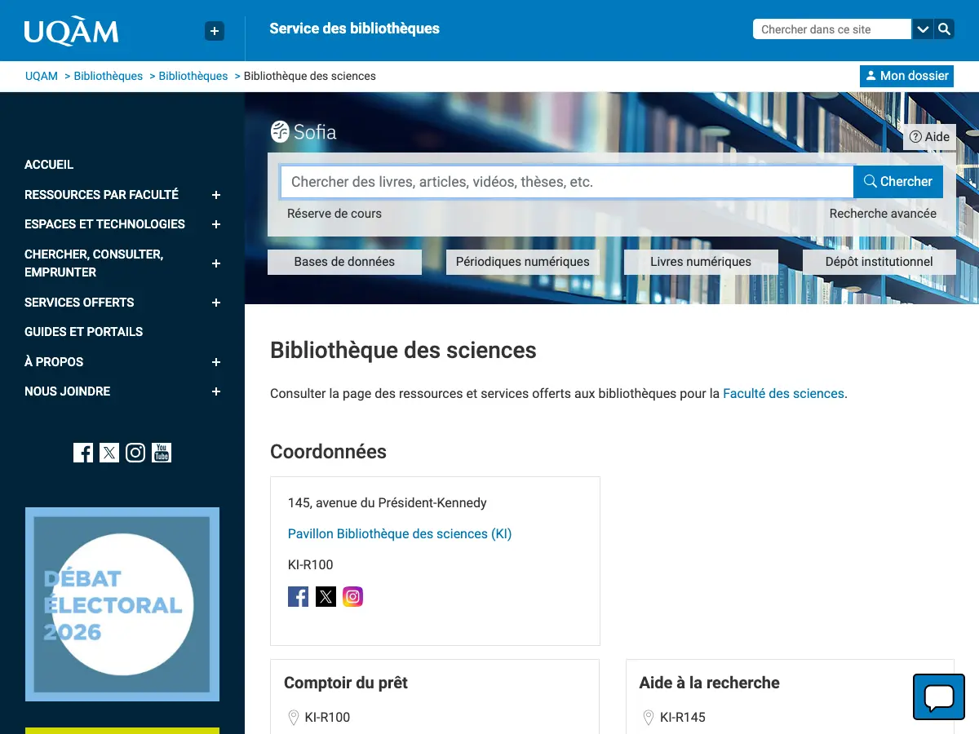Viewport: 979px width, 734px height.
Task: Click the Sofia logo
Action: pos(303,131)
